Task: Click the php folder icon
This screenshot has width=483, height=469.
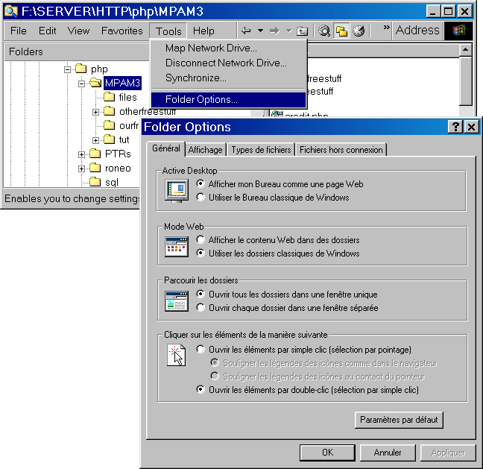Action: (80, 69)
